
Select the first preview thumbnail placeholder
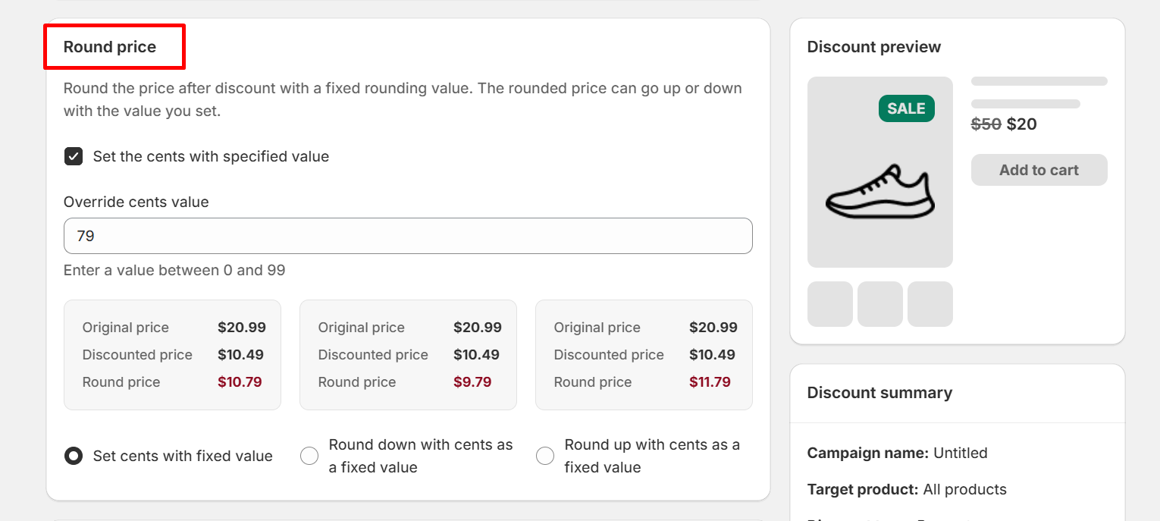pyautogui.click(x=829, y=304)
